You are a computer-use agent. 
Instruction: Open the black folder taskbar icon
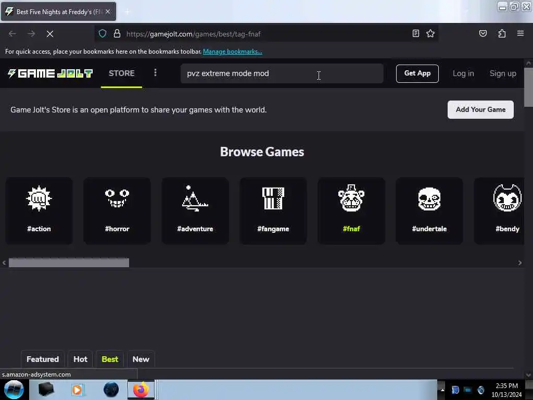pos(46,390)
